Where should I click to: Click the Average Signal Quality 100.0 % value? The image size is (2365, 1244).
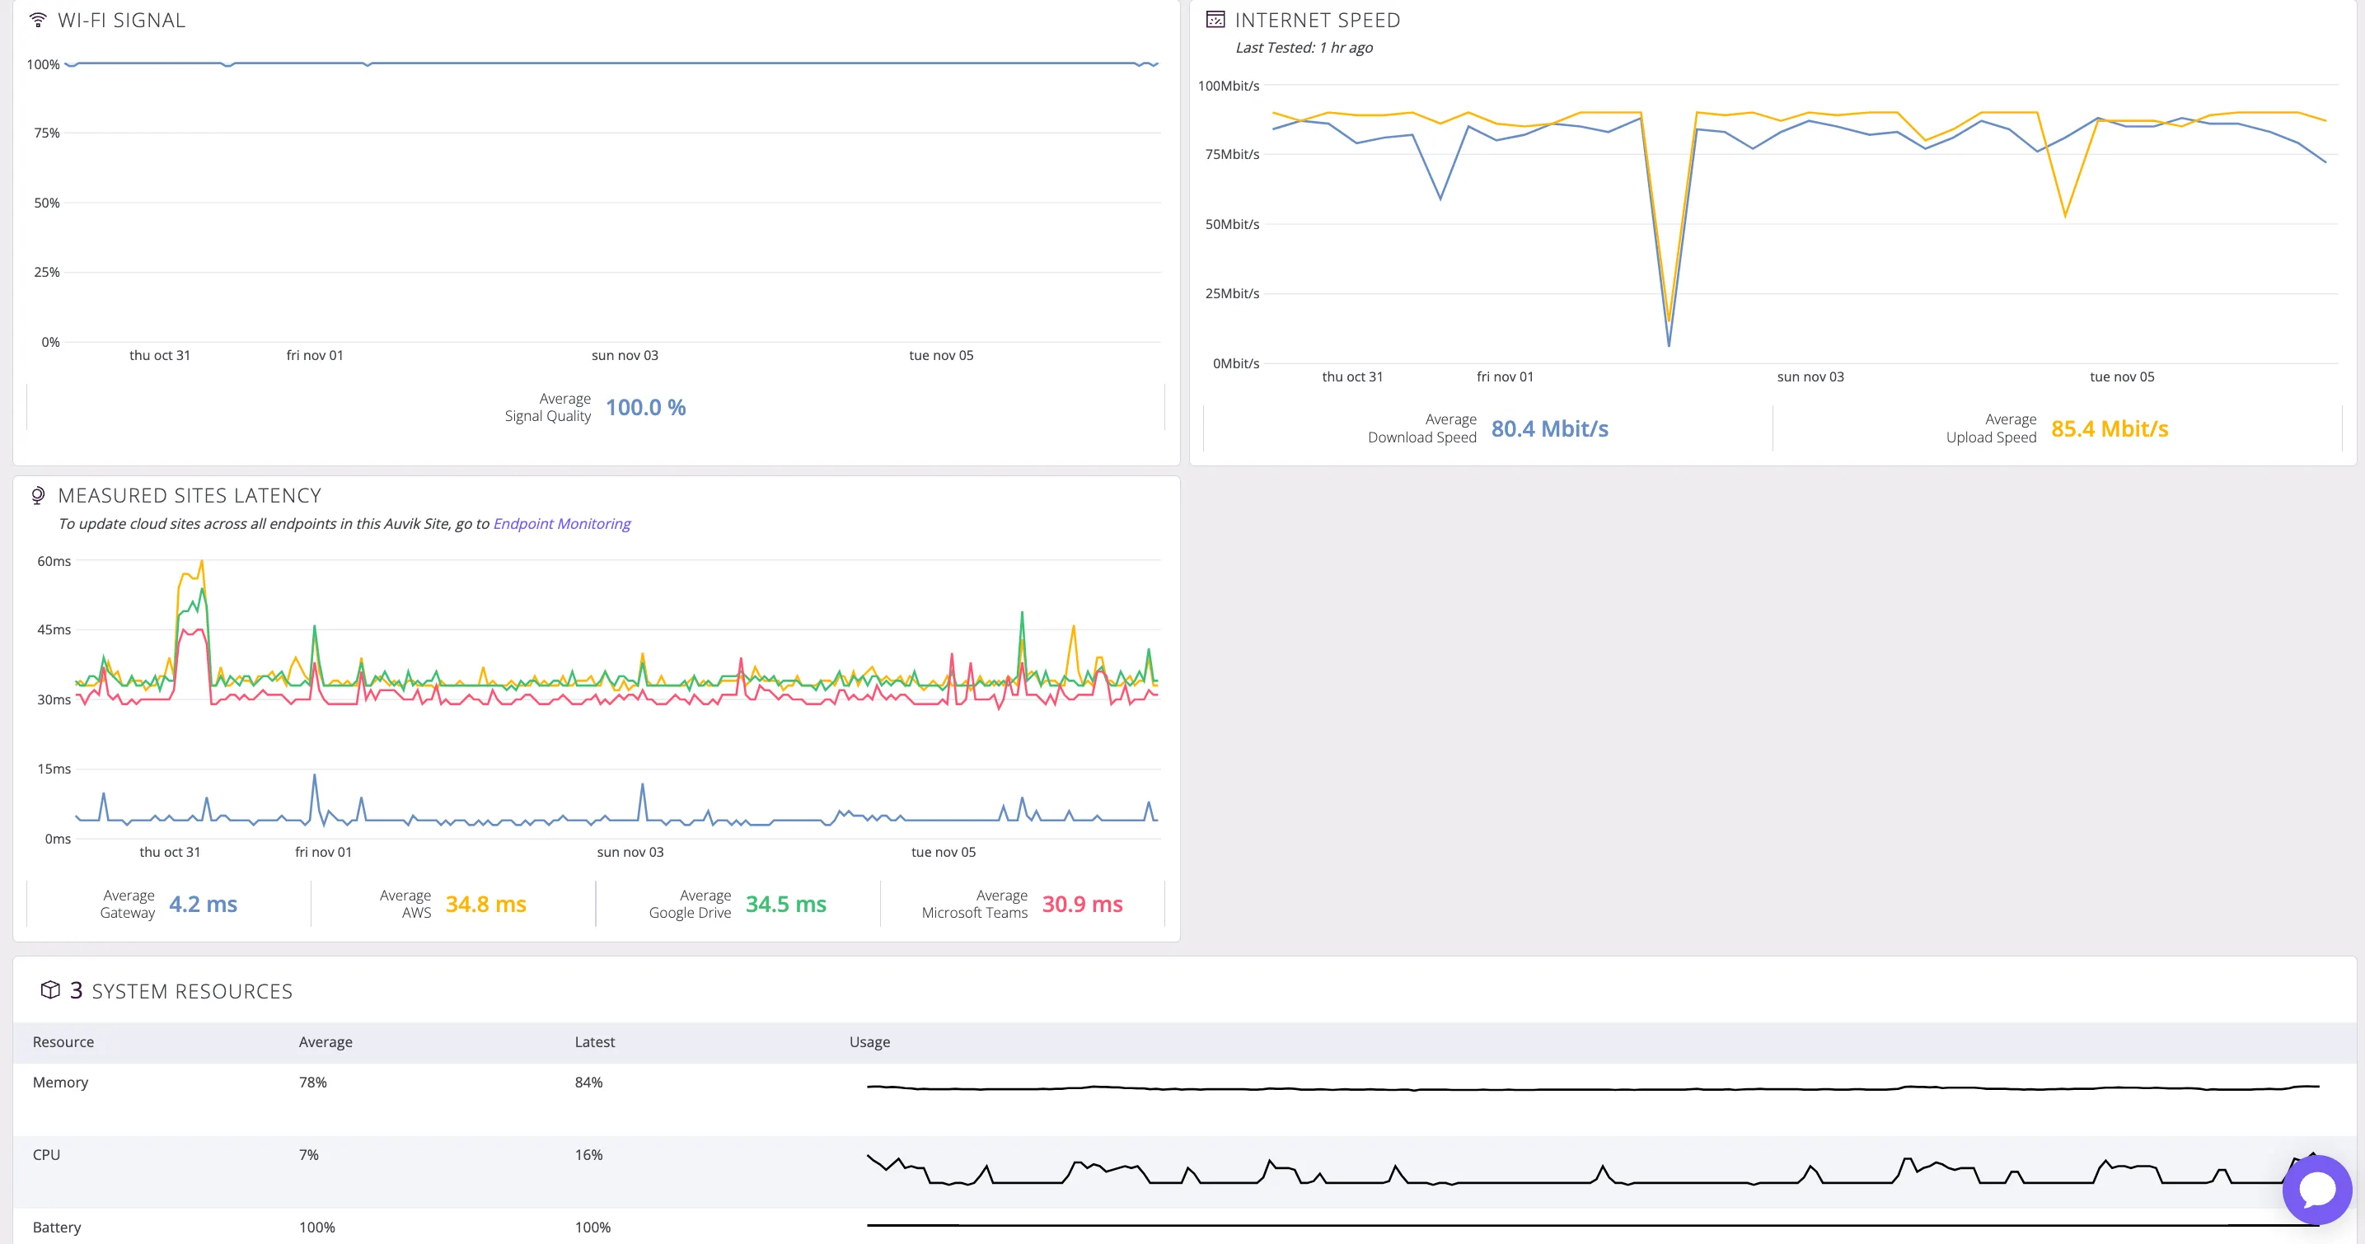[x=645, y=408]
